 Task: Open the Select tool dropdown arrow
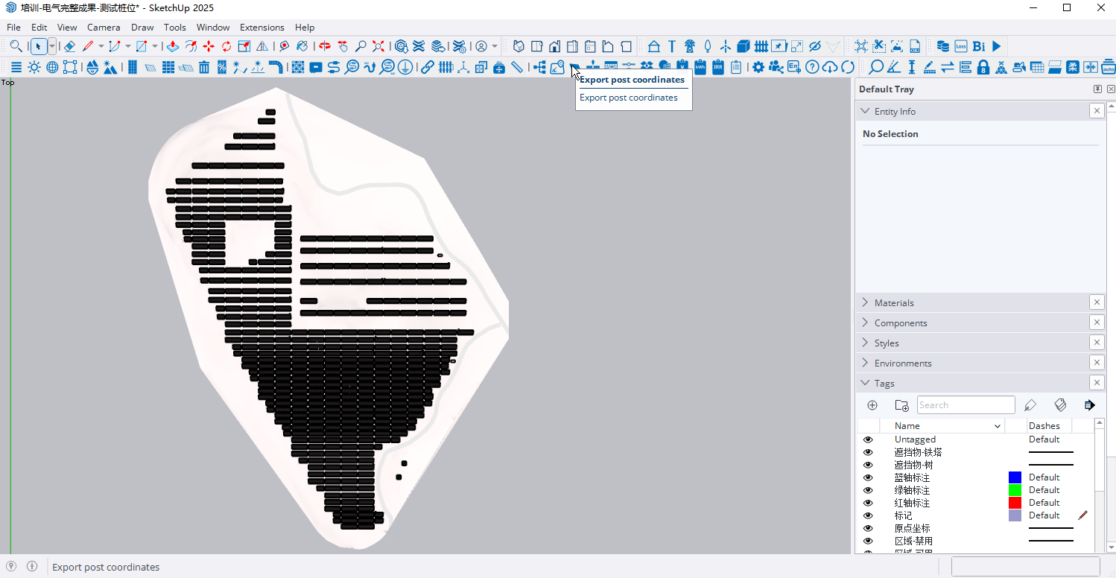coord(52,46)
